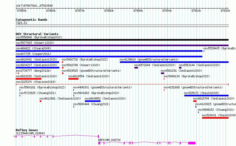
Task: Select the esv2734777 (Wong2012b) variant
Action: [33, 71]
